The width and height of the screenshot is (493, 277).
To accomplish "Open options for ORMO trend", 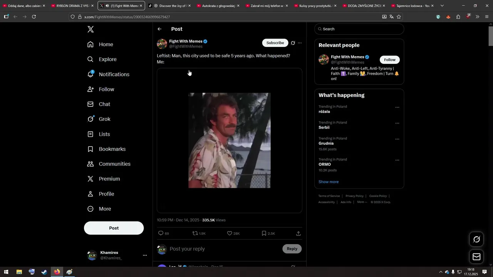I will (397, 160).
